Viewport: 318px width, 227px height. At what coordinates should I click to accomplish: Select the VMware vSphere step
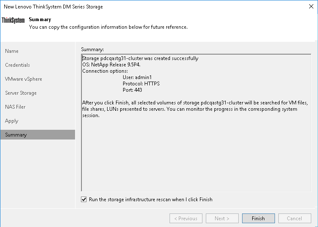point(24,79)
